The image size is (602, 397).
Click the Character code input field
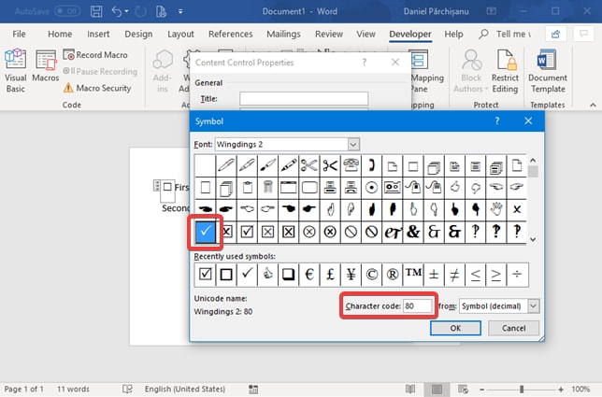click(x=418, y=305)
